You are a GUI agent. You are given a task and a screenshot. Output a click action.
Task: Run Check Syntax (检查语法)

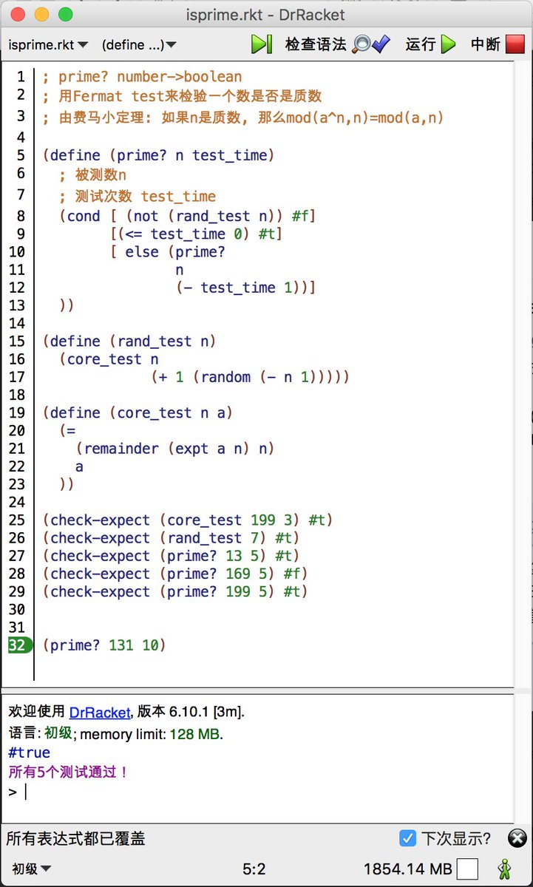[x=337, y=44]
